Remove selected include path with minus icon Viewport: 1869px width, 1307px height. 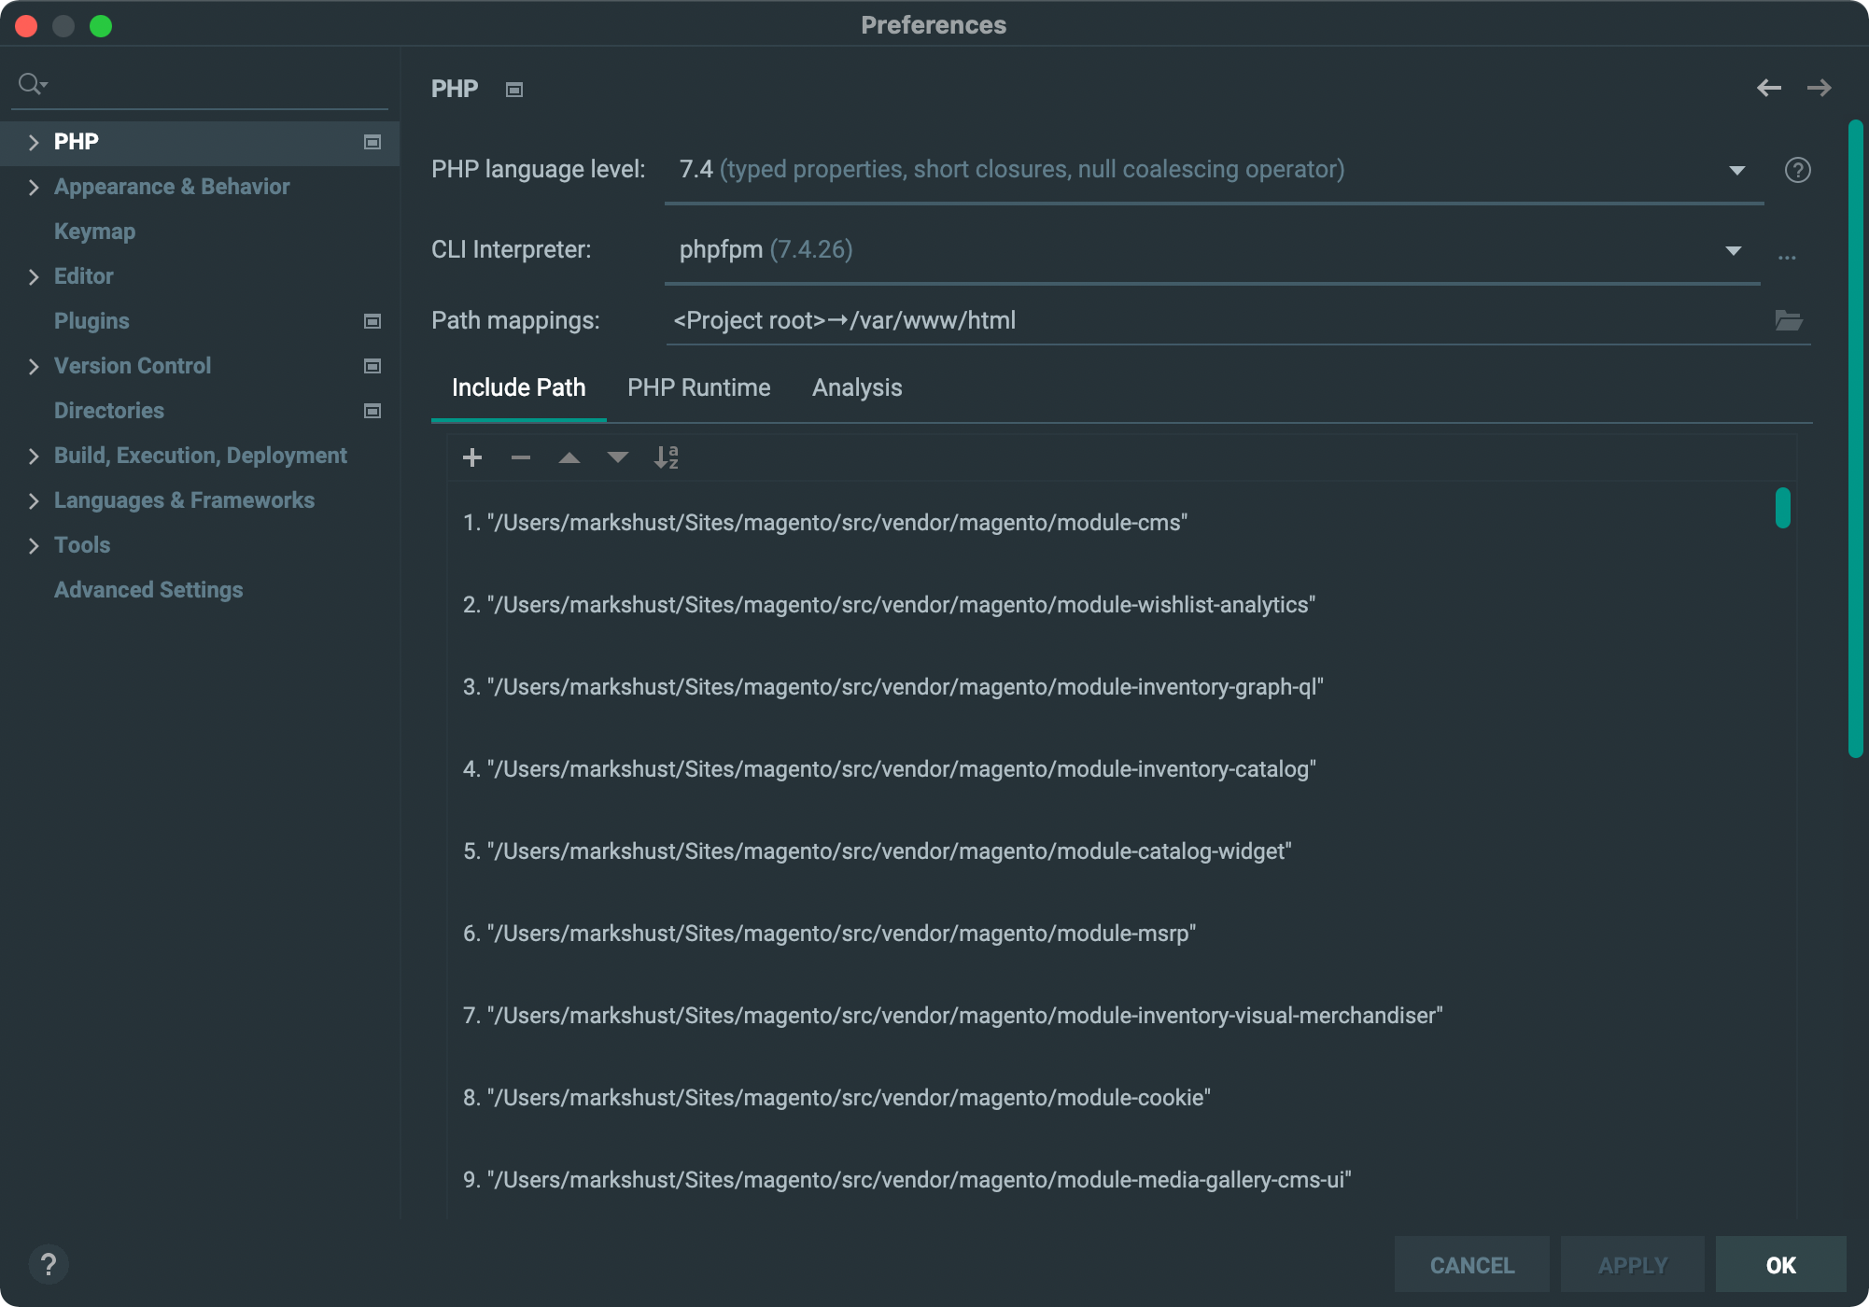[521, 457]
